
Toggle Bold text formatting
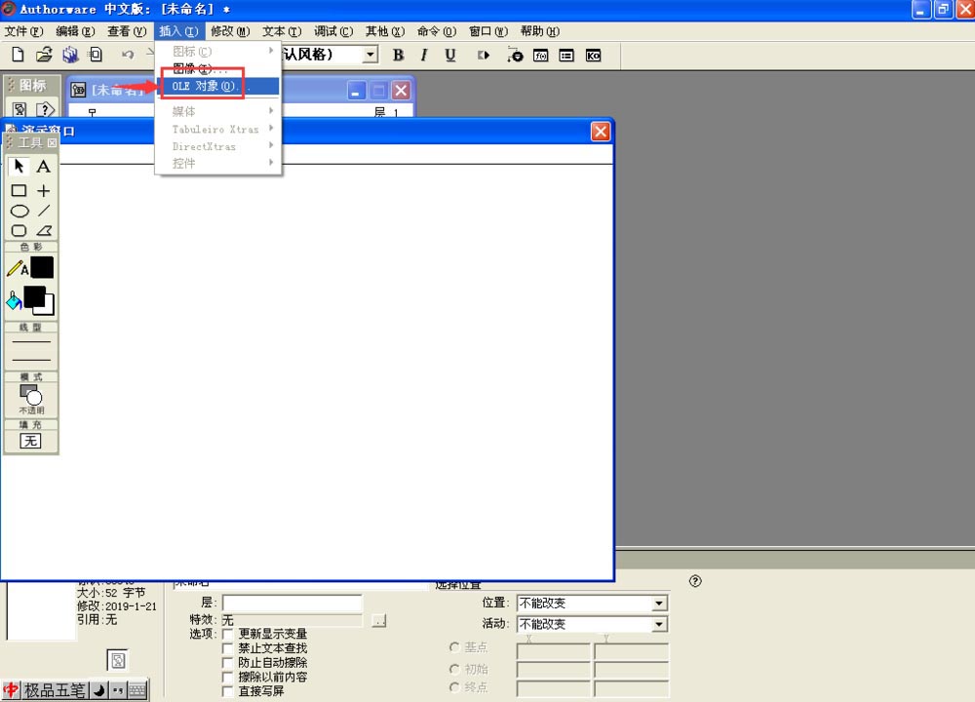coord(398,56)
